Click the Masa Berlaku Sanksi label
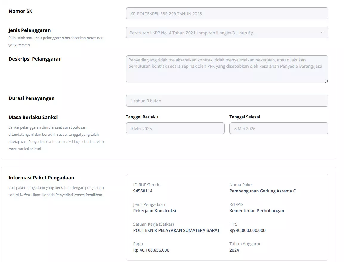This screenshot has width=344, height=262. (33, 117)
